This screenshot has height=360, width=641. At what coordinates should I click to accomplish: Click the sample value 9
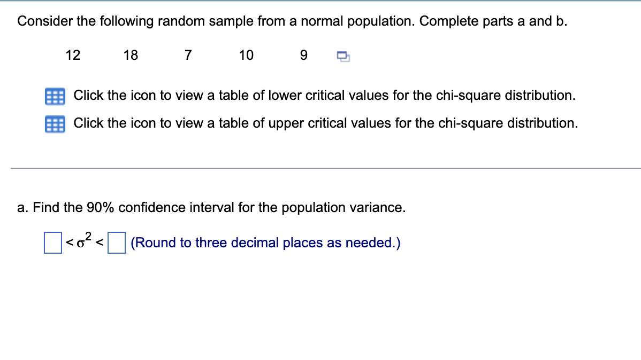[x=303, y=55]
